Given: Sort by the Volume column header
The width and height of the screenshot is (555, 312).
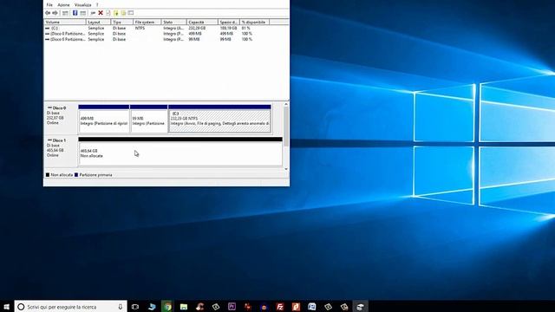Looking at the screenshot, I should [x=65, y=22].
